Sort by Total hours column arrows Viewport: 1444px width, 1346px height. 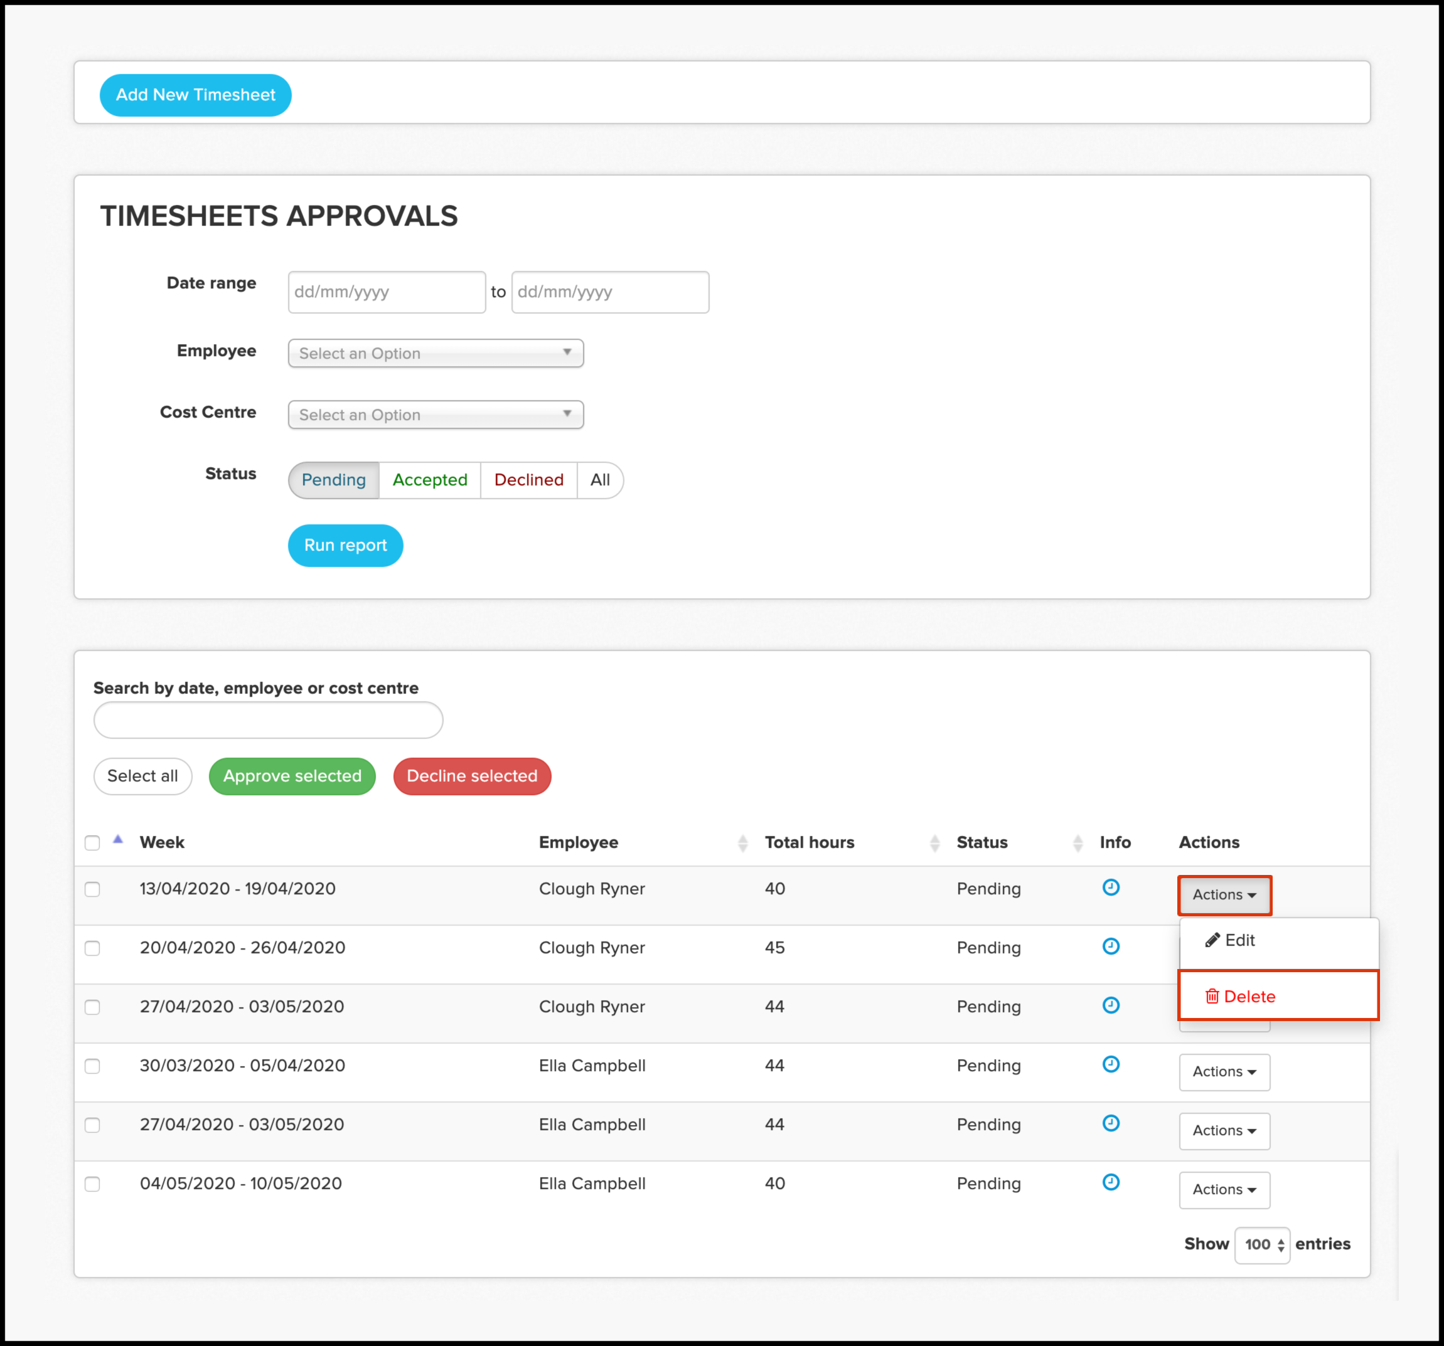tap(934, 843)
